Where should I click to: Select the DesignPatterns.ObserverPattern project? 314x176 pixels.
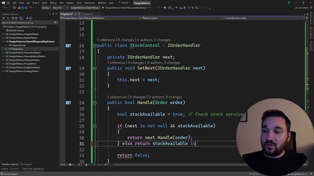tap(24, 60)
